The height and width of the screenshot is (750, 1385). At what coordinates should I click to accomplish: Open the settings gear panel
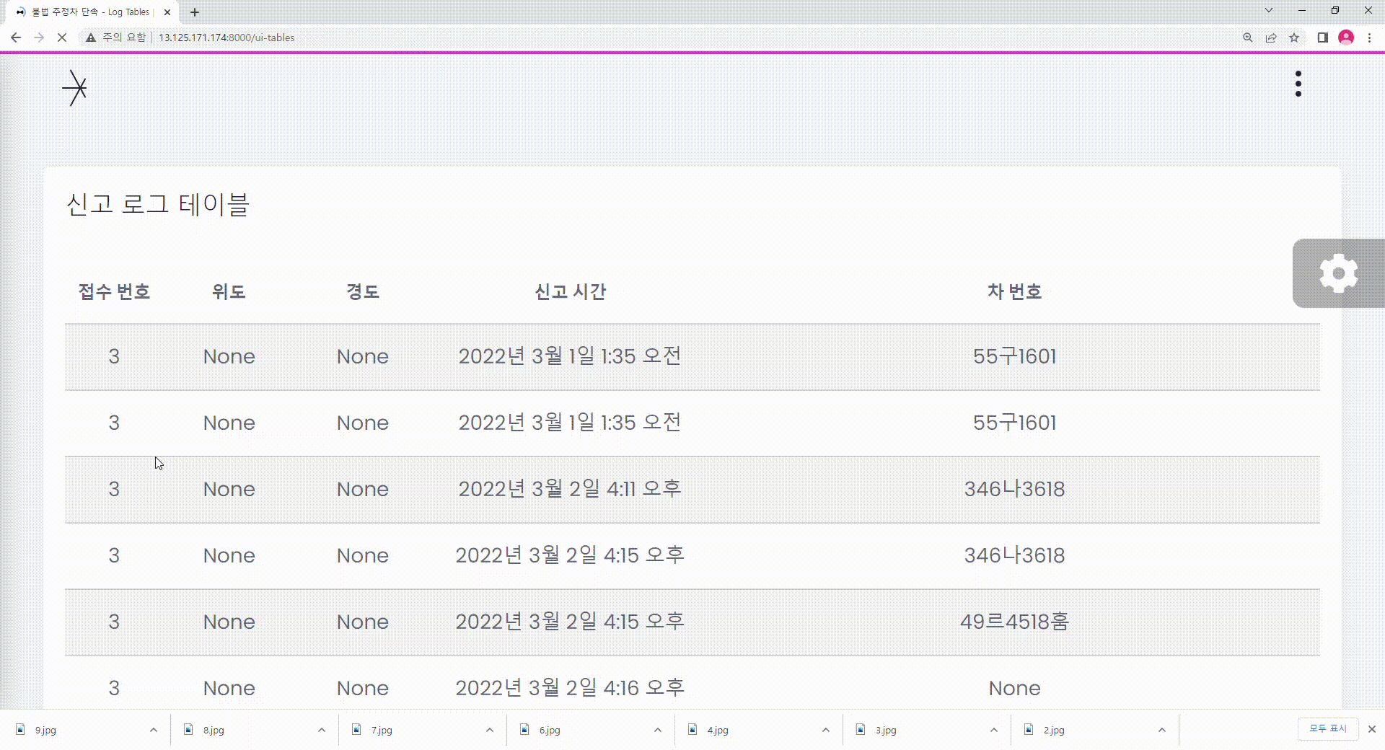tap(1339, 273)
